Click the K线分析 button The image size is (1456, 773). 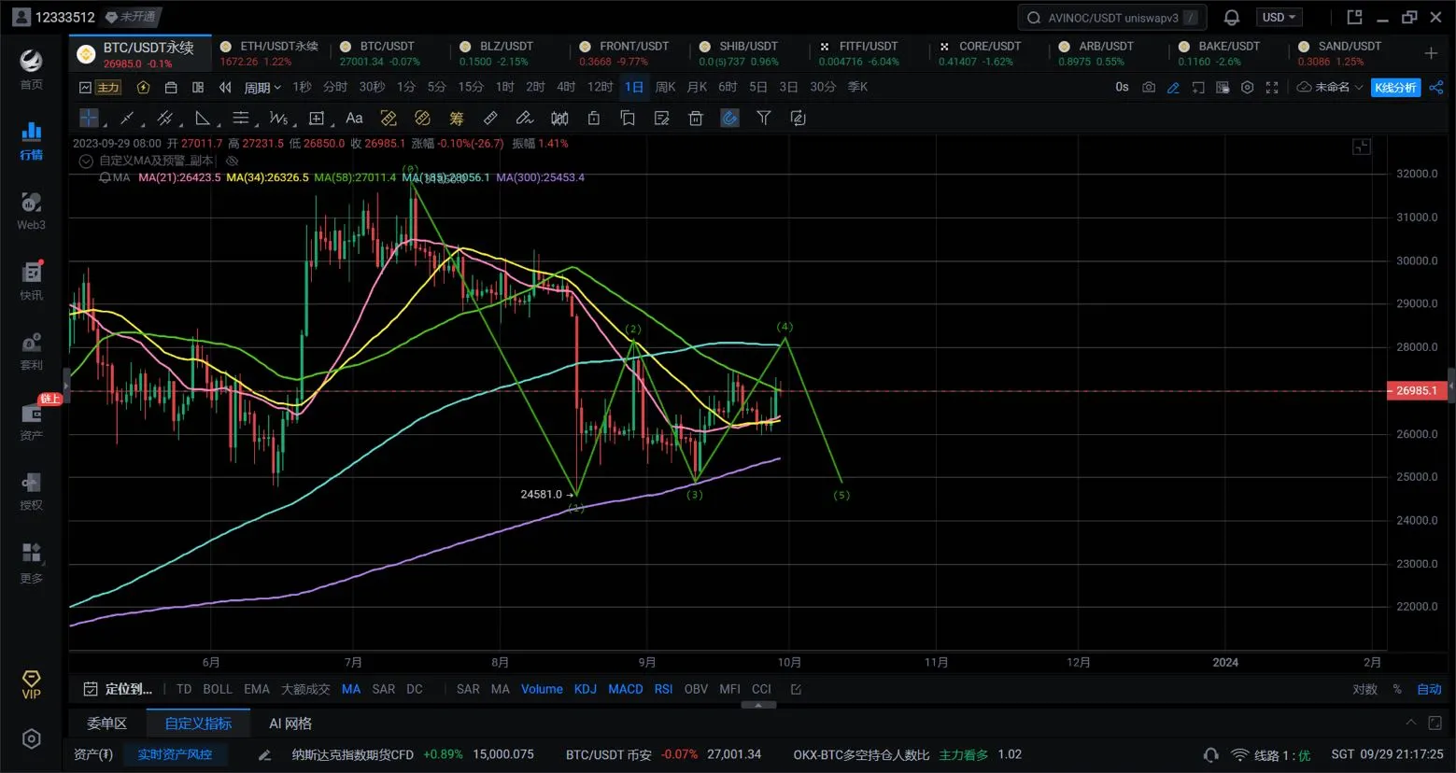tap(1395, 87)
